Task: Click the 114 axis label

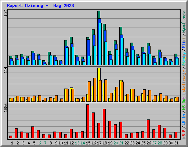Action: 6,70
